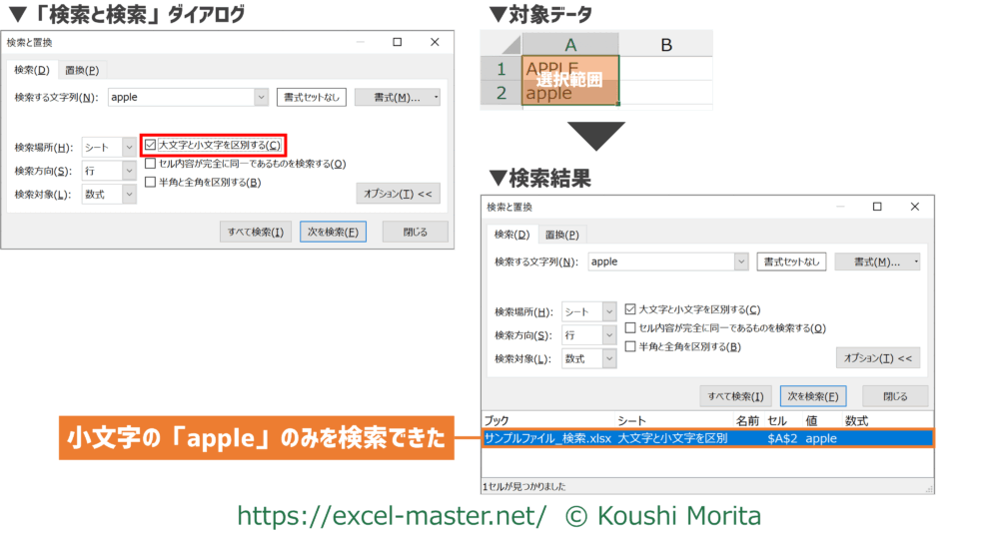Select 検索 tab in the lower-right dialog

tap(509, 235)
